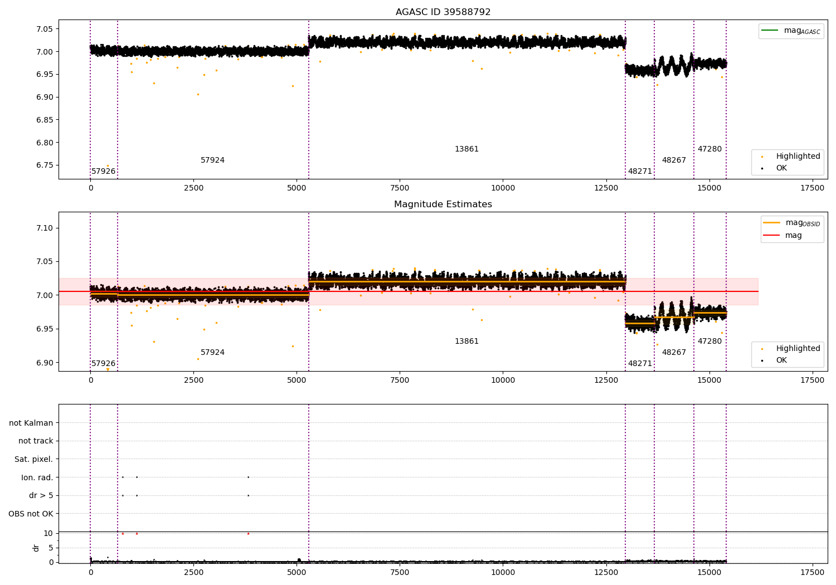Click the 'OBS not OK' flag label
Image resolution: width=836 pixels, height=585 pixels.
(x=31, y=514)
